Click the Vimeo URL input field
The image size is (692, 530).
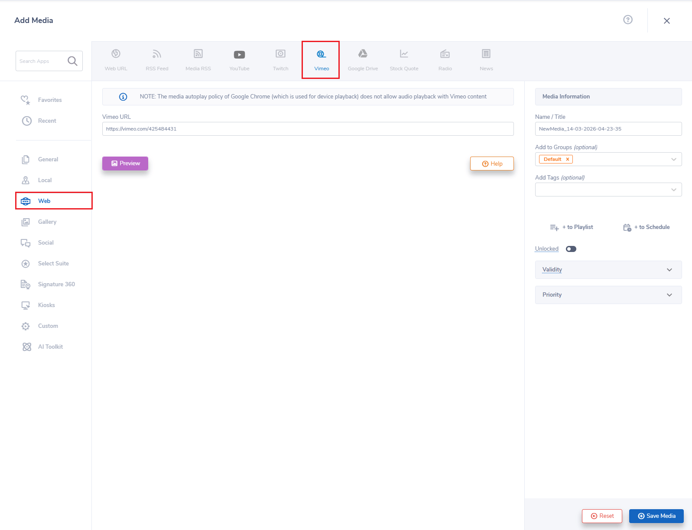(308, 129)
